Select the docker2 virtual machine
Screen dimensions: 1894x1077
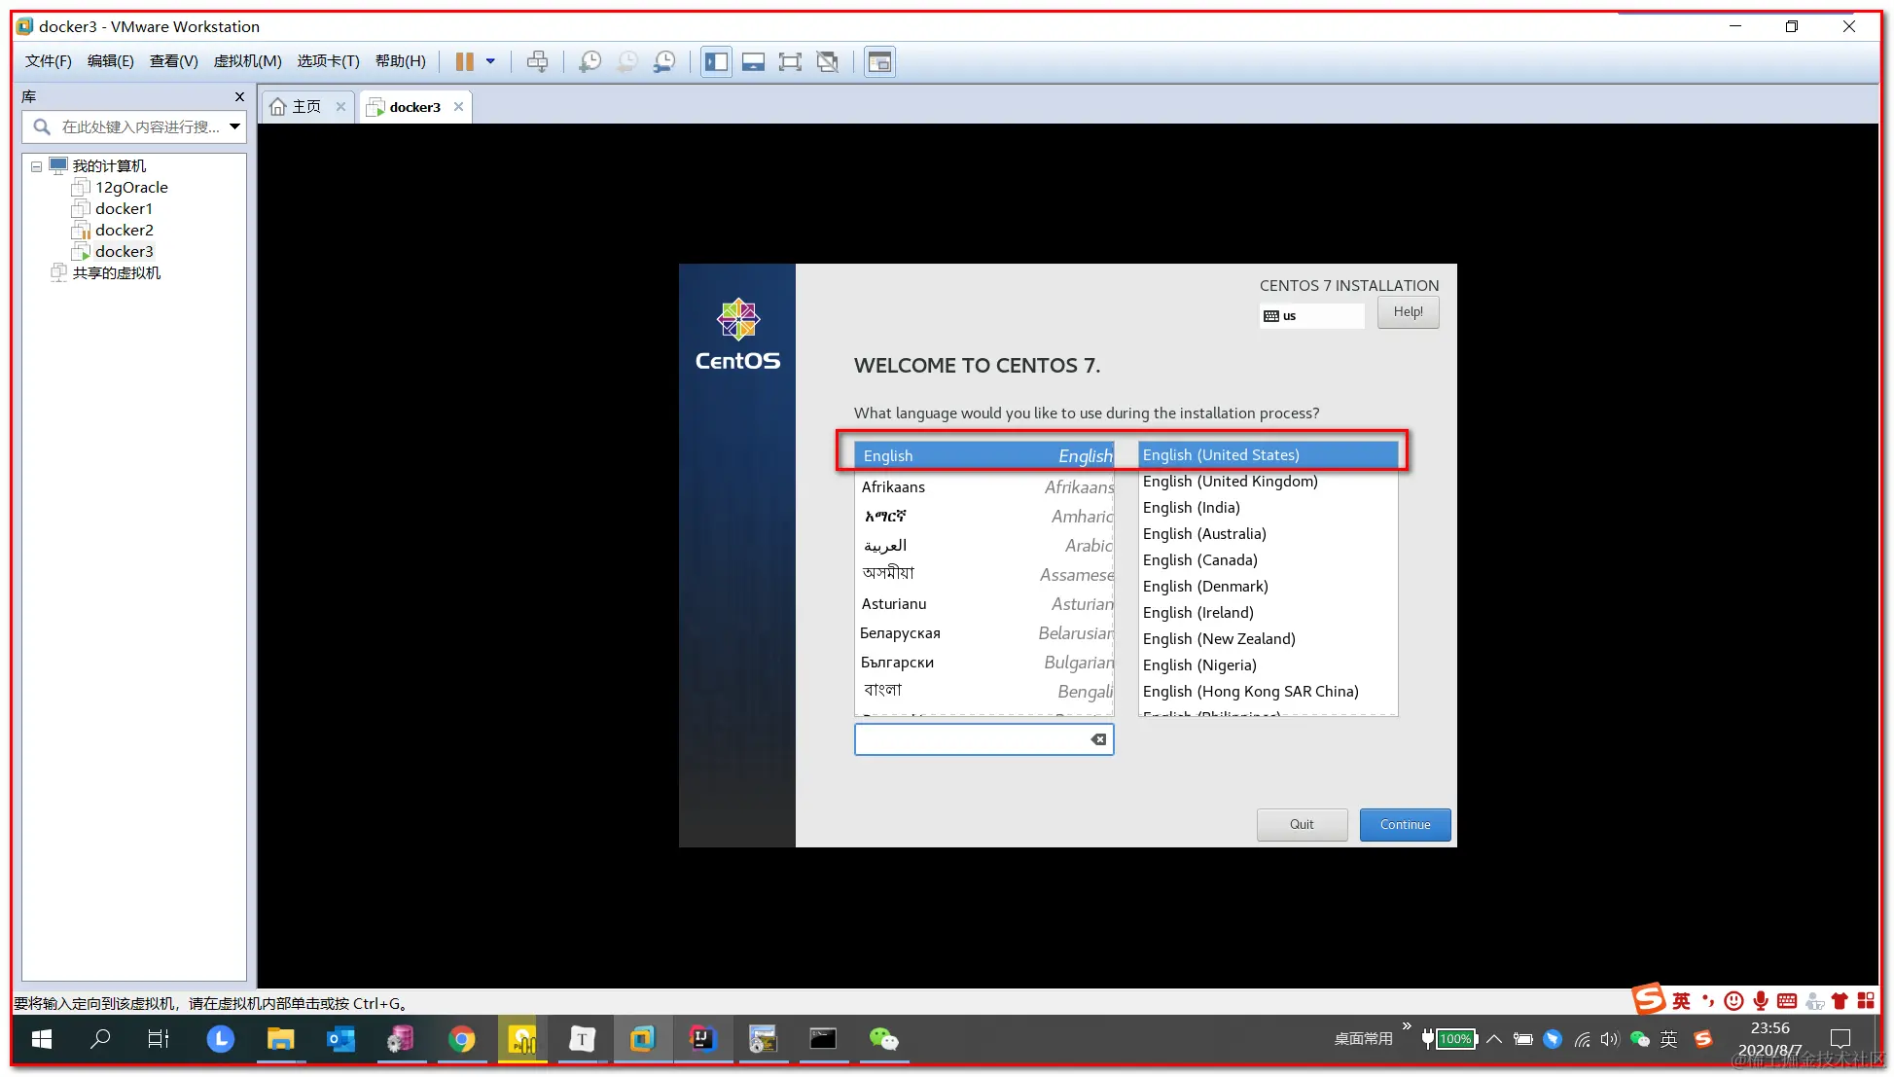[x=124, y=230]
